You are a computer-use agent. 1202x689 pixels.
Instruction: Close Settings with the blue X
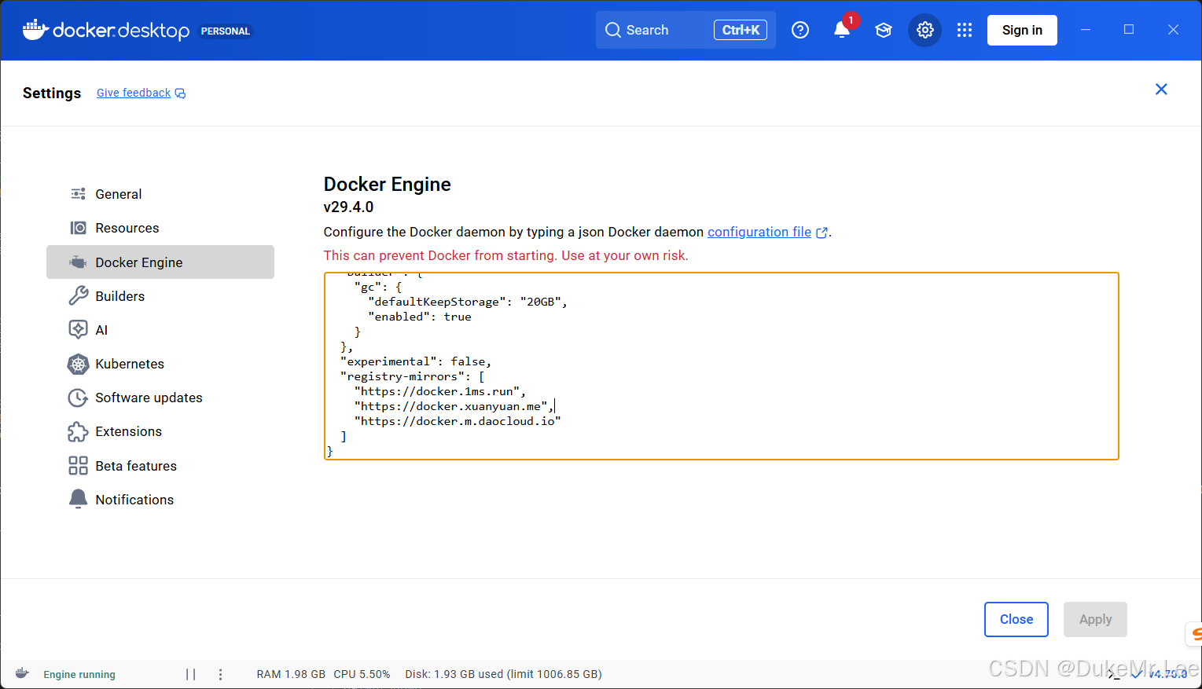click(x=1161, y=90)
